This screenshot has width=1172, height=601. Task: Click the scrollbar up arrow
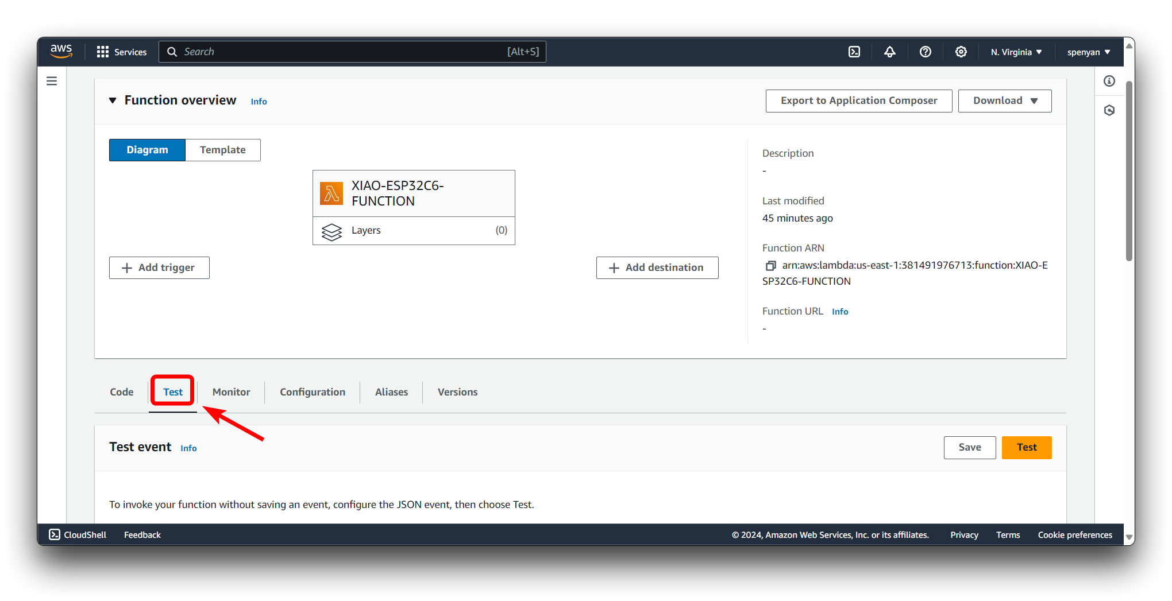1129,45
